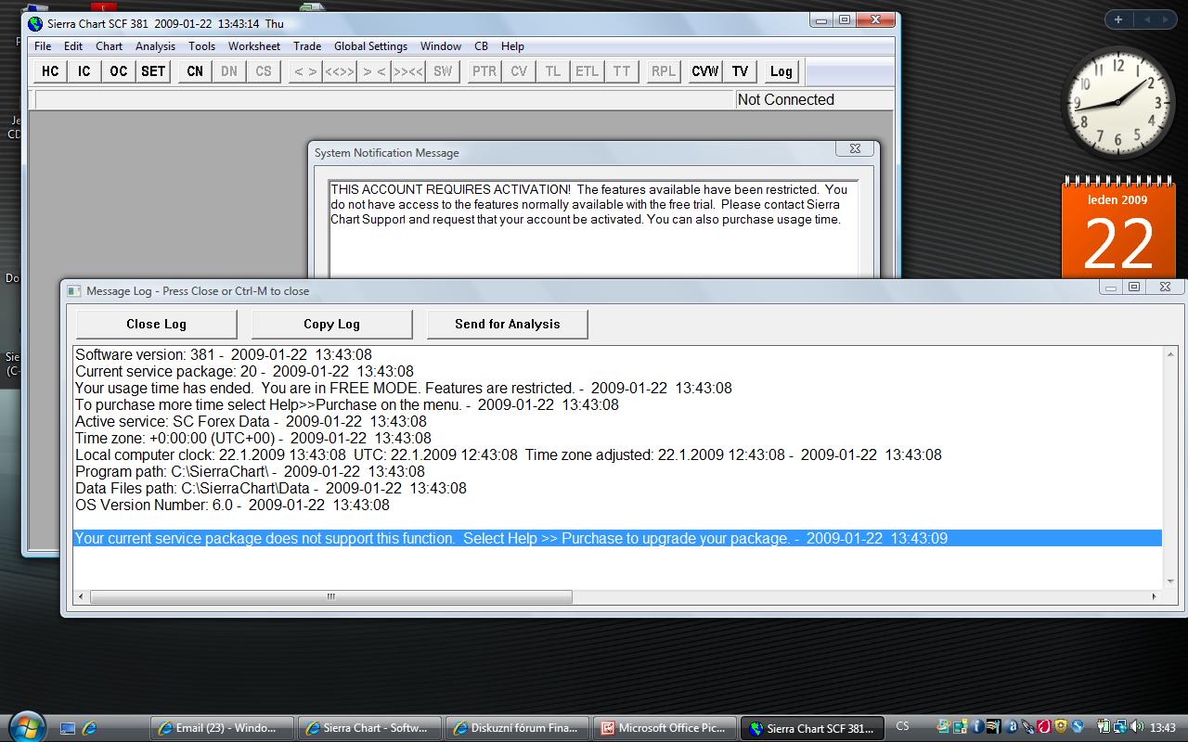Click the 'Not Connected' status text

point(785,99)
